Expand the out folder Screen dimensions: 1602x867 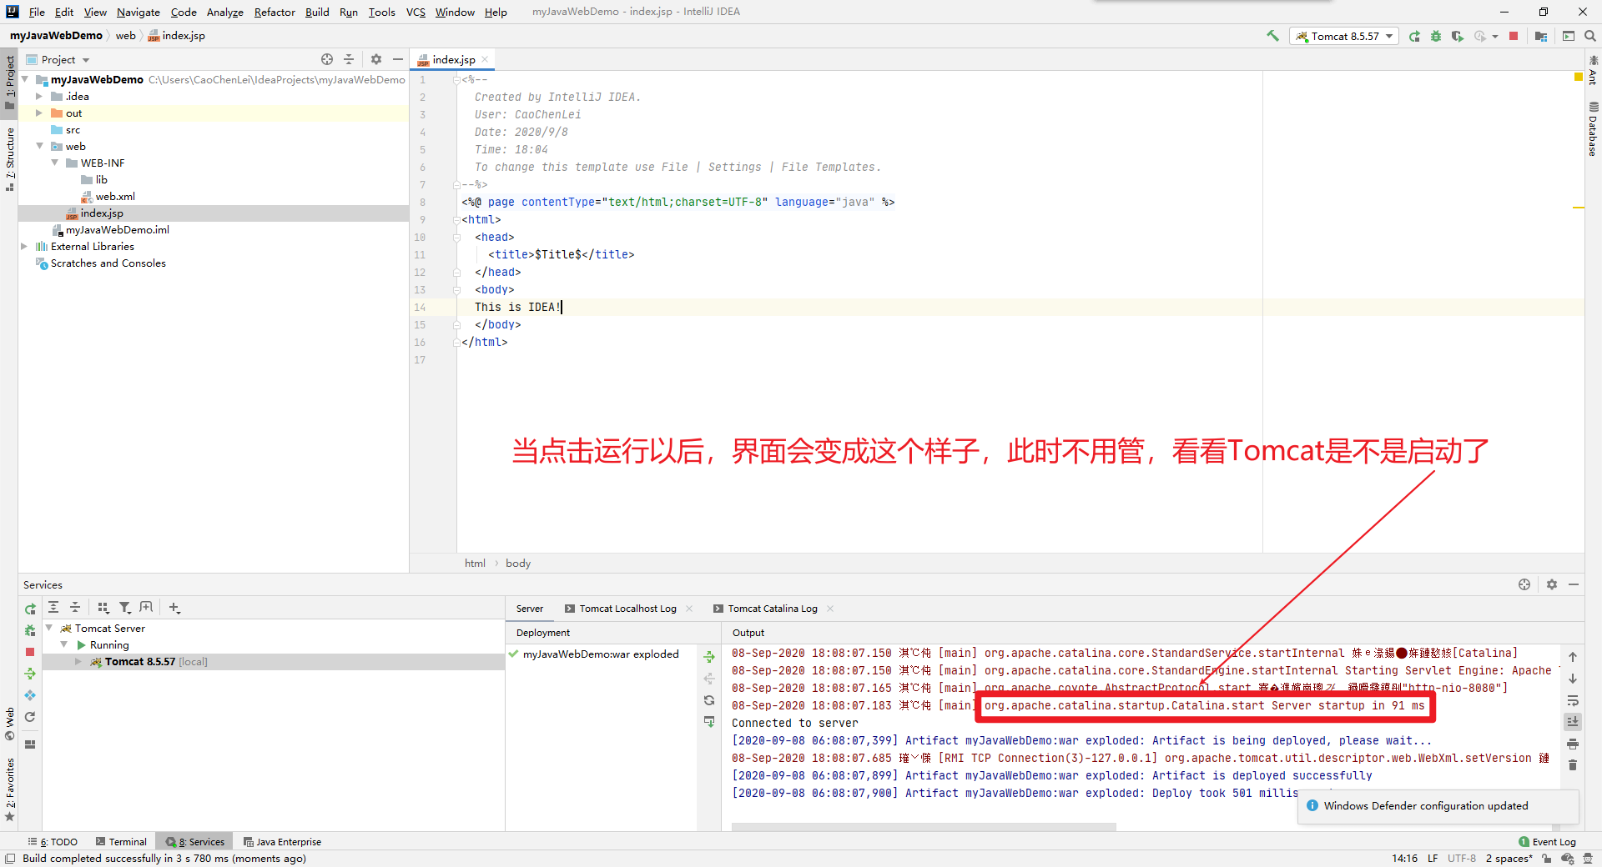[x=39, y=113]
